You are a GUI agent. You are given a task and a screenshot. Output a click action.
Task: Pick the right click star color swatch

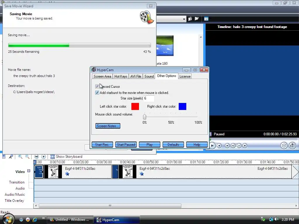(x=182, y=106)
